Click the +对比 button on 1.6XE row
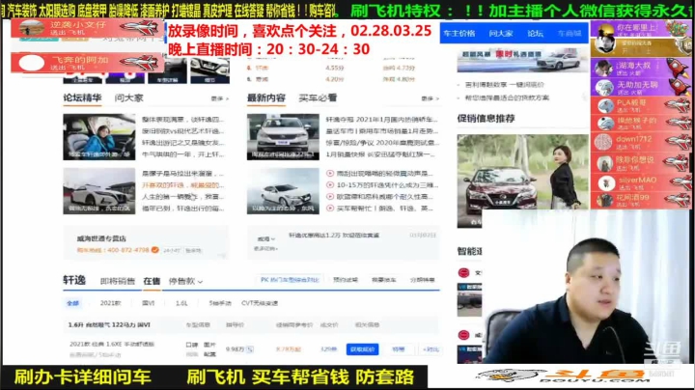Screen dimensions: 695x390 431,349
